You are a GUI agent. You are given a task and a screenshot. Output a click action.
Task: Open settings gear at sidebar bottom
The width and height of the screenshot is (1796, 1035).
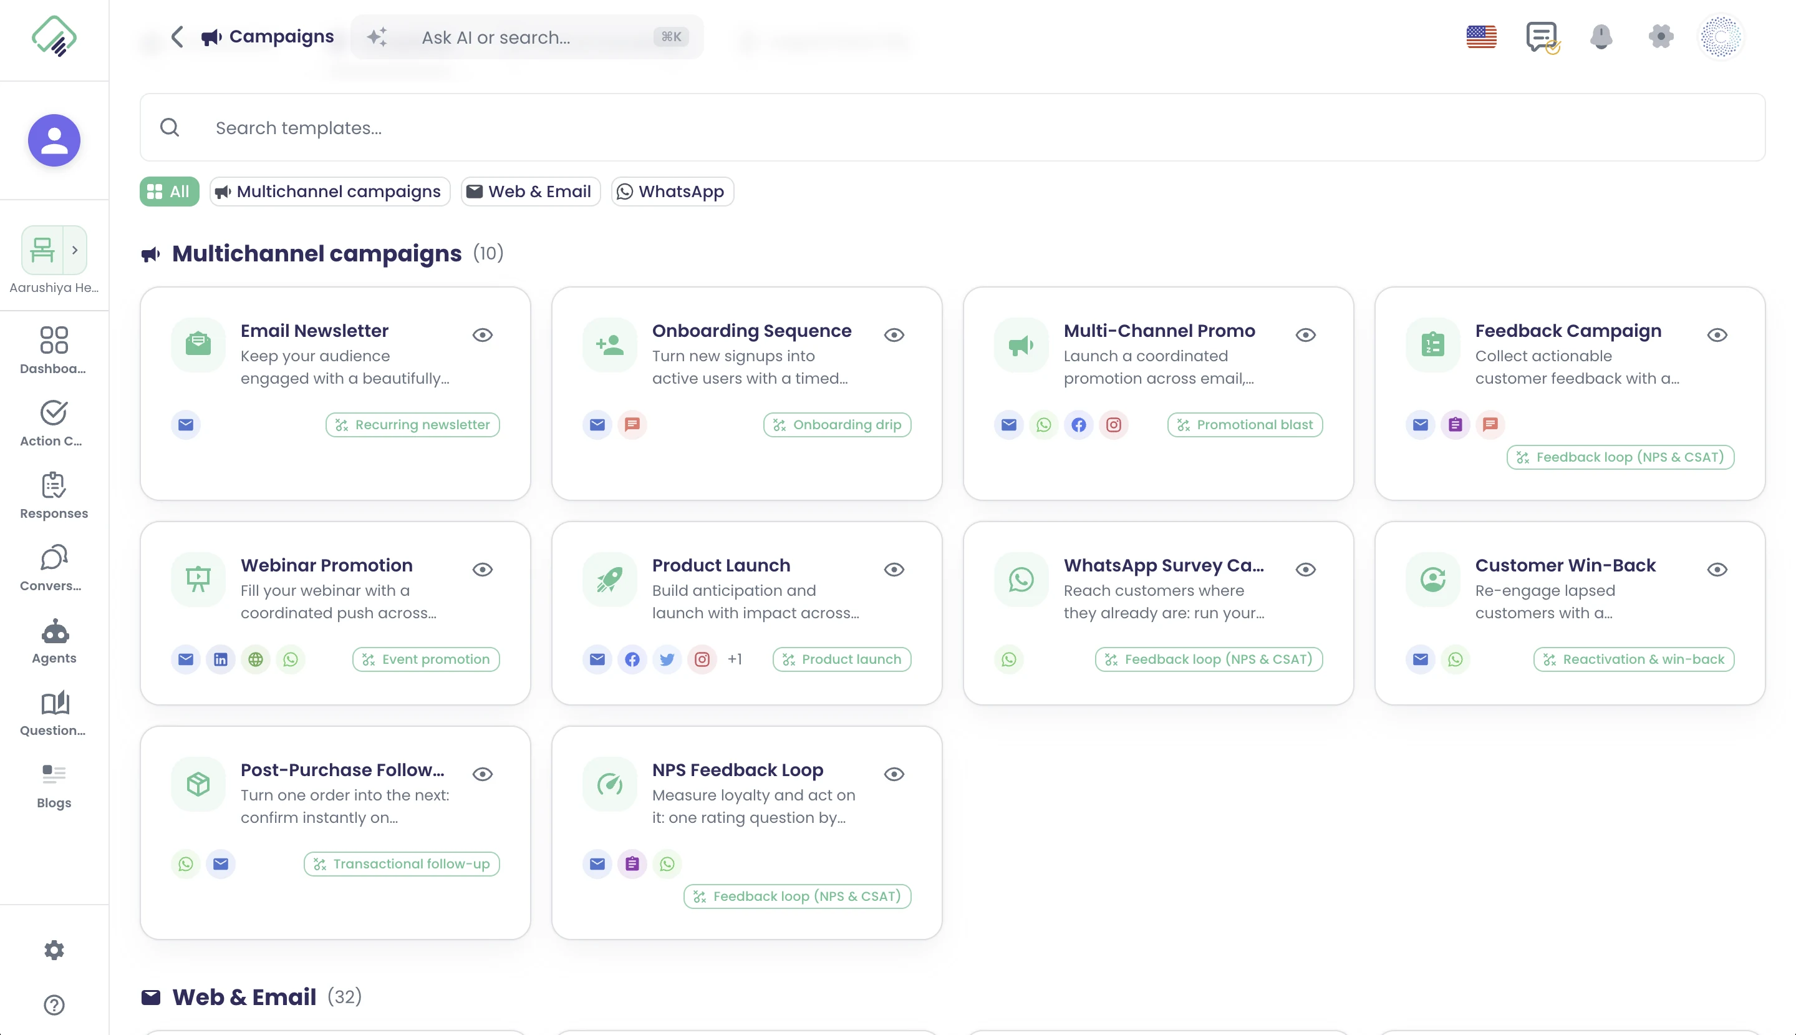coord(54,950)
